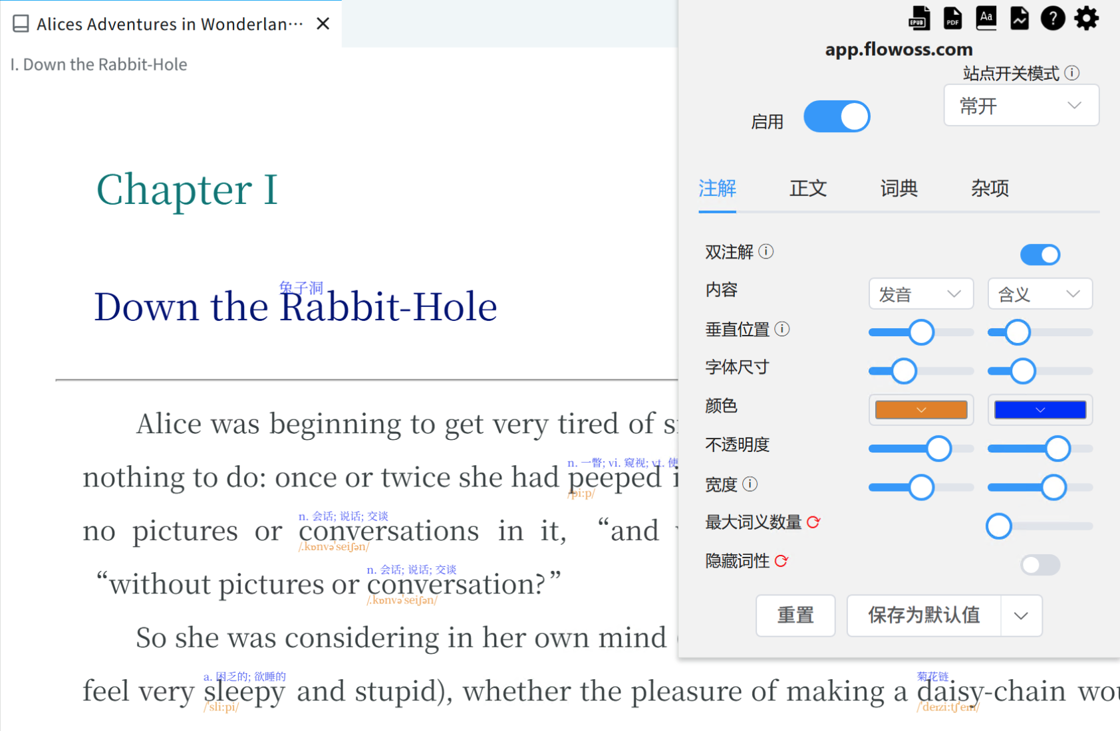The height and width of the screenshot is (731, 1120).
Task: Click the app.flowoss.com site name
Action: coord(899,49)
